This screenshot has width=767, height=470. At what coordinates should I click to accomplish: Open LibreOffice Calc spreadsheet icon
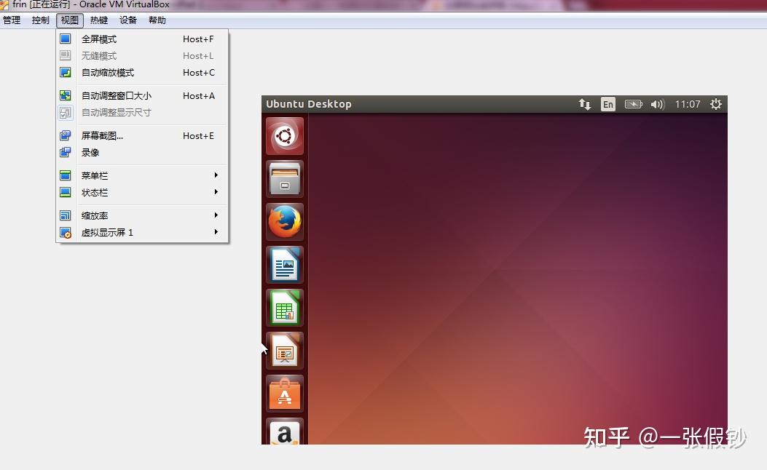coord(284,308)
